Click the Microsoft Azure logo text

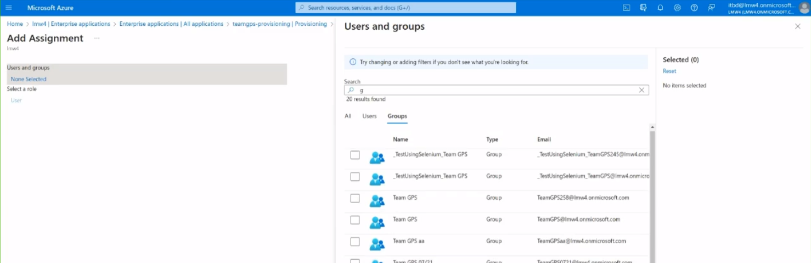coord(50,8)
